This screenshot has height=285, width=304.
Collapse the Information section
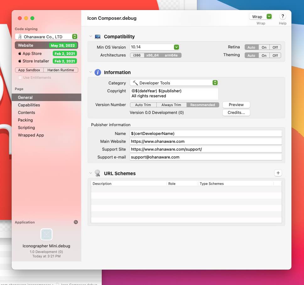point(90,72)
